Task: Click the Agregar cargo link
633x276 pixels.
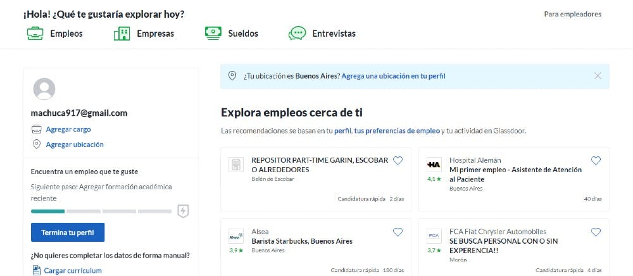Action: [68, 130]
